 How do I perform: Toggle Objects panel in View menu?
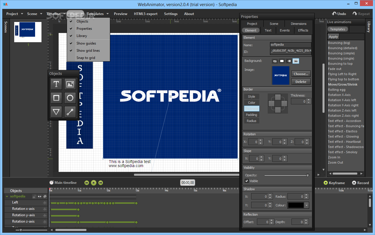click(88, 21)
